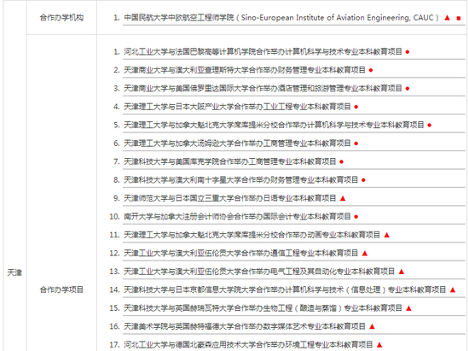Click red dot after 佛罗里达国际大学 project
Viewport: 469px width, 351px height.
point(408,89)
